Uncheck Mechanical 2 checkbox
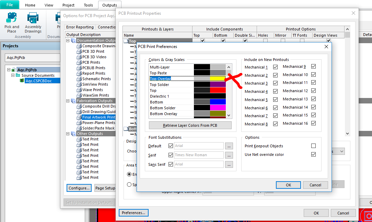Screen dimensions: 372x222 coord(275,75)
